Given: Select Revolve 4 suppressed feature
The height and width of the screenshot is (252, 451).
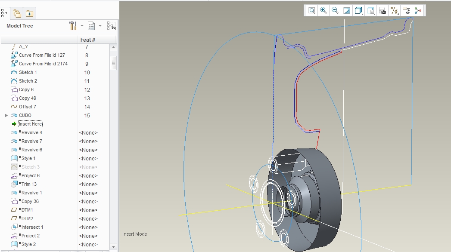Looking at the screenshot, I should click(31, 132).
